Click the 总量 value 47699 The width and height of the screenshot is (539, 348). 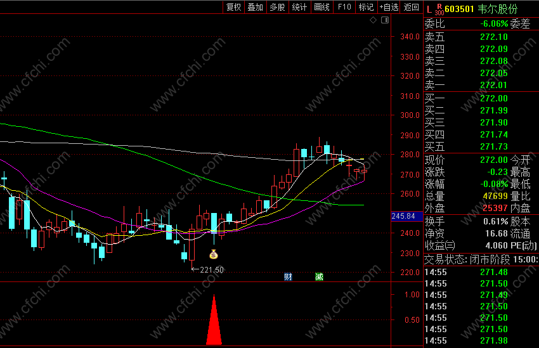click(x=495, y=196)
